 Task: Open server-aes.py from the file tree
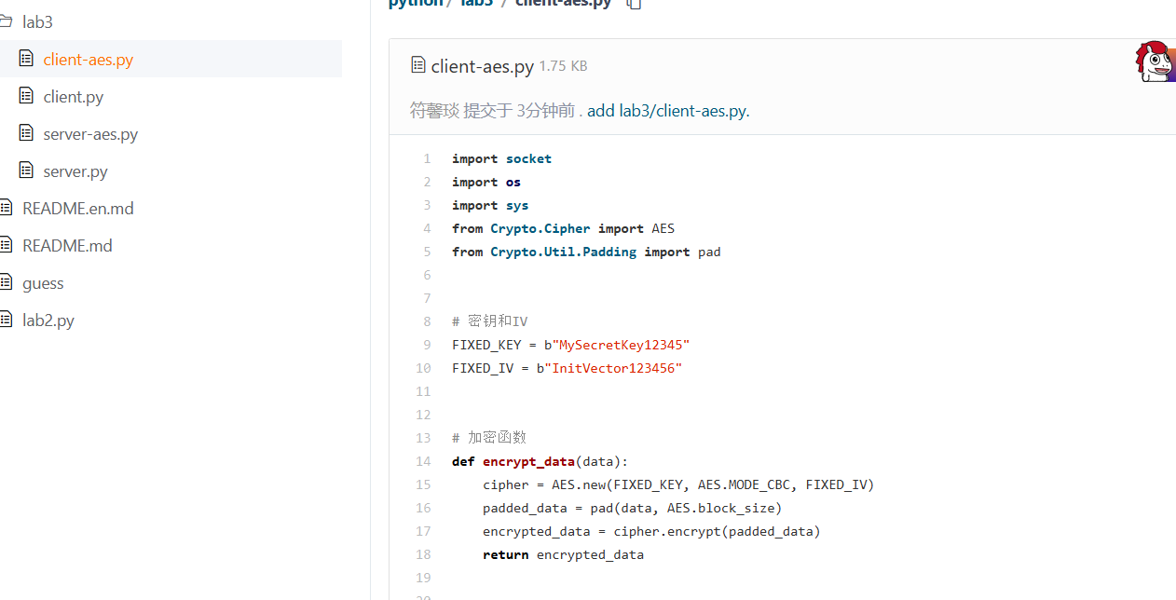pos(90,134)
